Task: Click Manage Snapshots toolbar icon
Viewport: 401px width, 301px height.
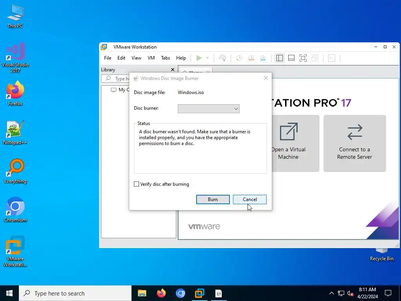Action: pos(263,58)
